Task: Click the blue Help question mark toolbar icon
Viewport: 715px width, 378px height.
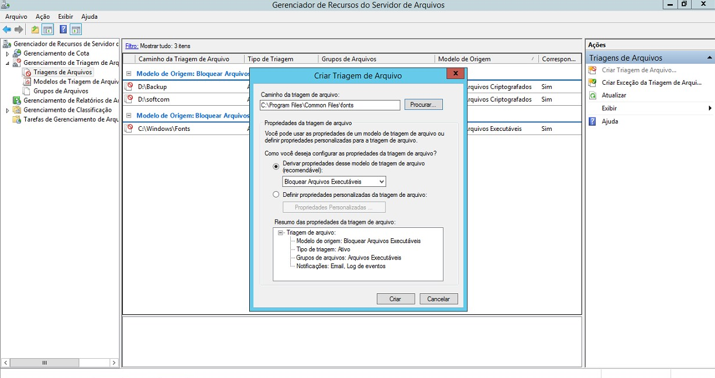Action: (x=63, y=30)
